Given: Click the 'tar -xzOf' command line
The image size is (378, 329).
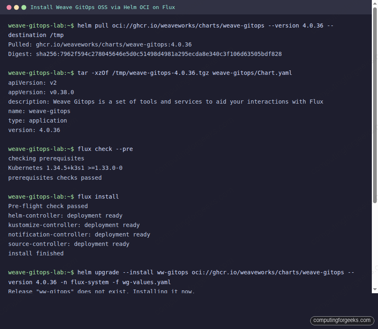Looking at the screenshot, I should click(150, 73).
